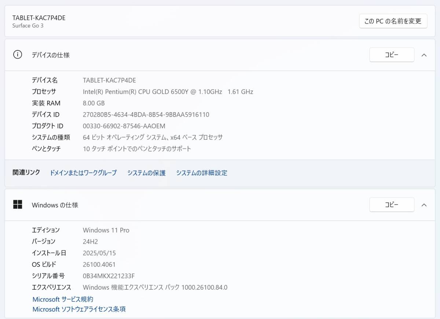
Task: Open advanced system settings link
Action: pos(202,173)
